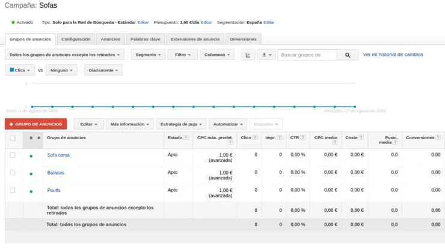
Task: Open the download report icon dropdown
Action: coord(266,55)
